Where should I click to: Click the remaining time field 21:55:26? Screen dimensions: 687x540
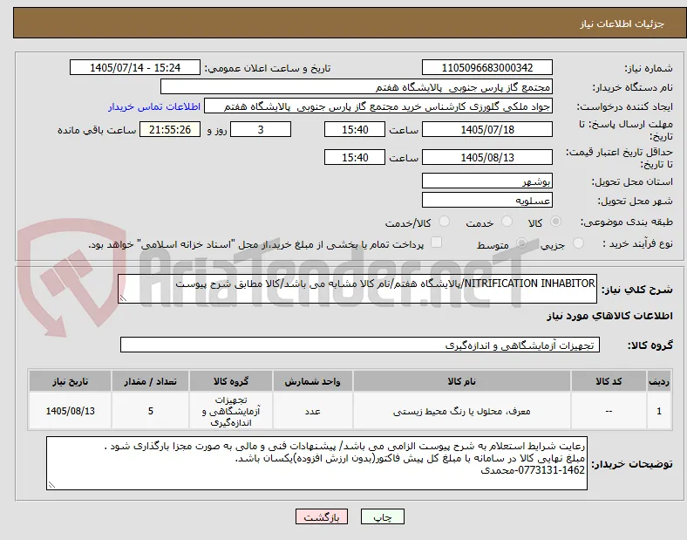170,130
